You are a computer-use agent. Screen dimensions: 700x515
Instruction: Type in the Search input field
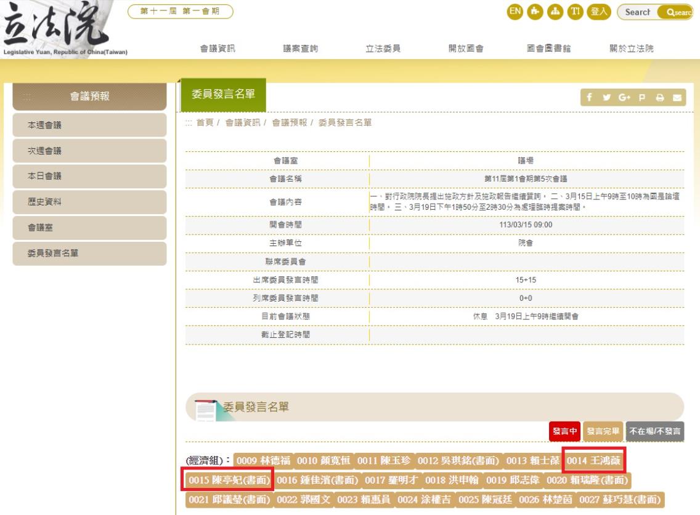coord(638,12)
